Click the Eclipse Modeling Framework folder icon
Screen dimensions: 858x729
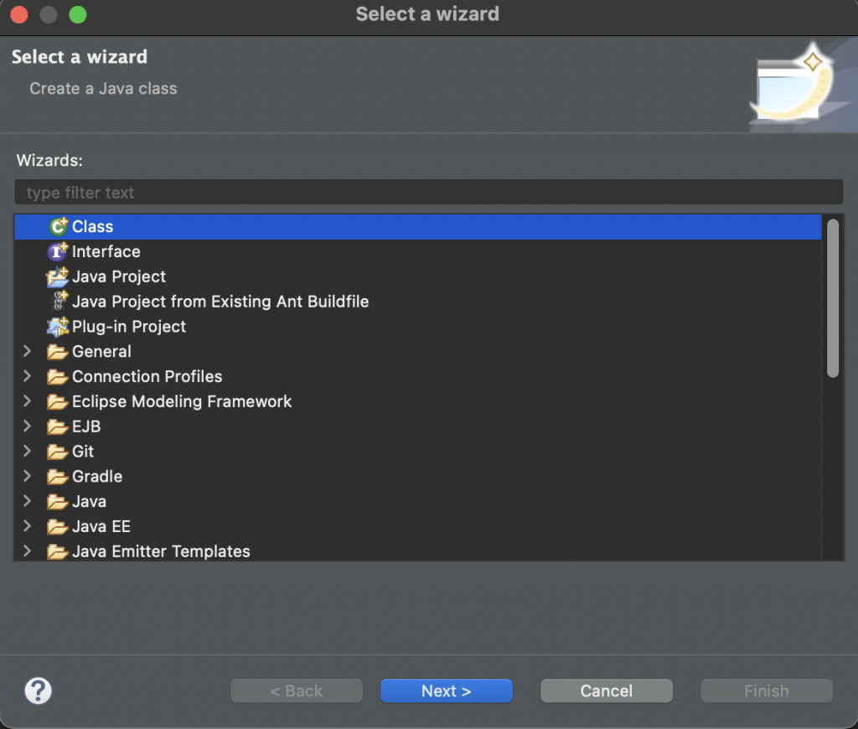click(x=58, y=401)
